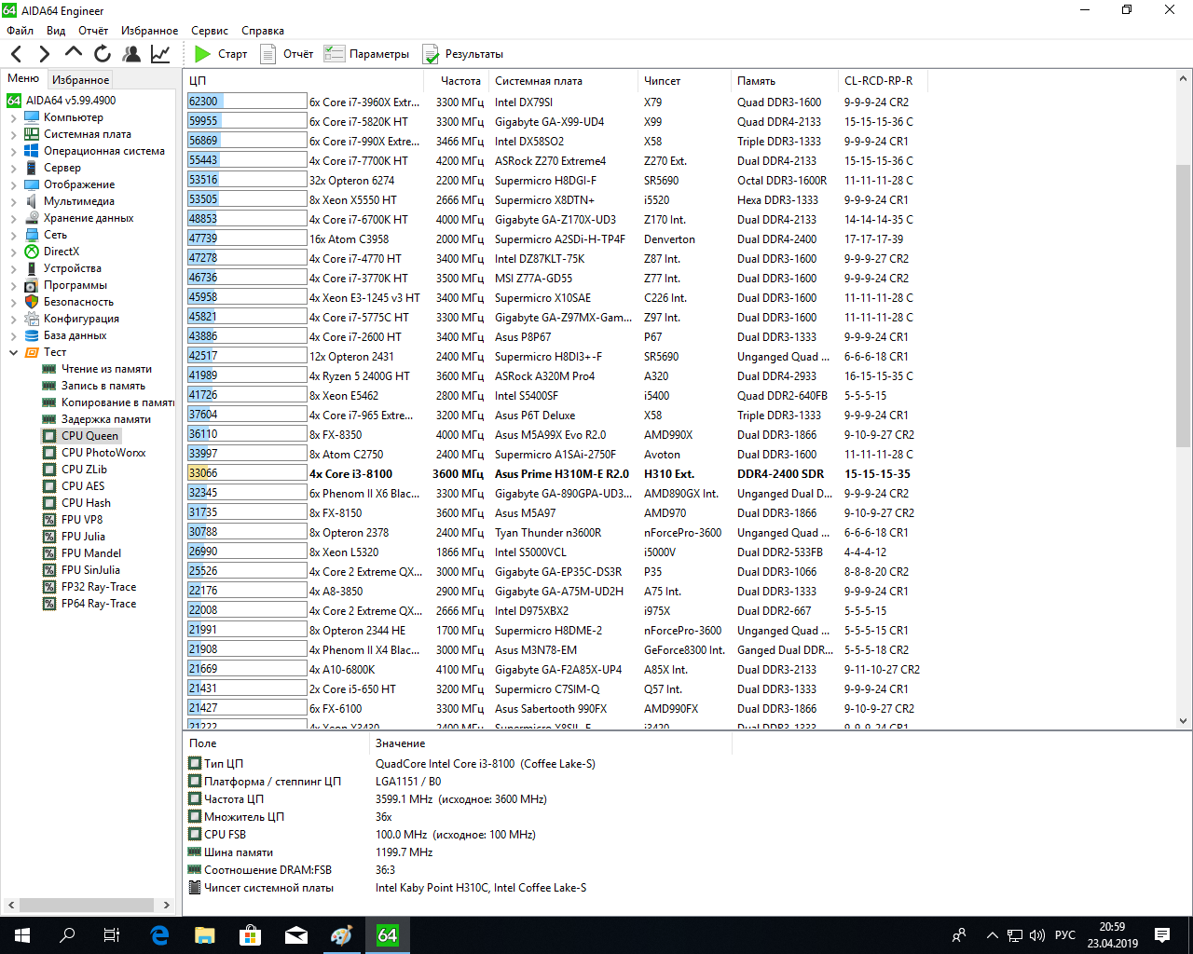Open the Mail app from taskbar
Screen dimensions: 1193x954
pyautogui.click(x=296, y=935)
